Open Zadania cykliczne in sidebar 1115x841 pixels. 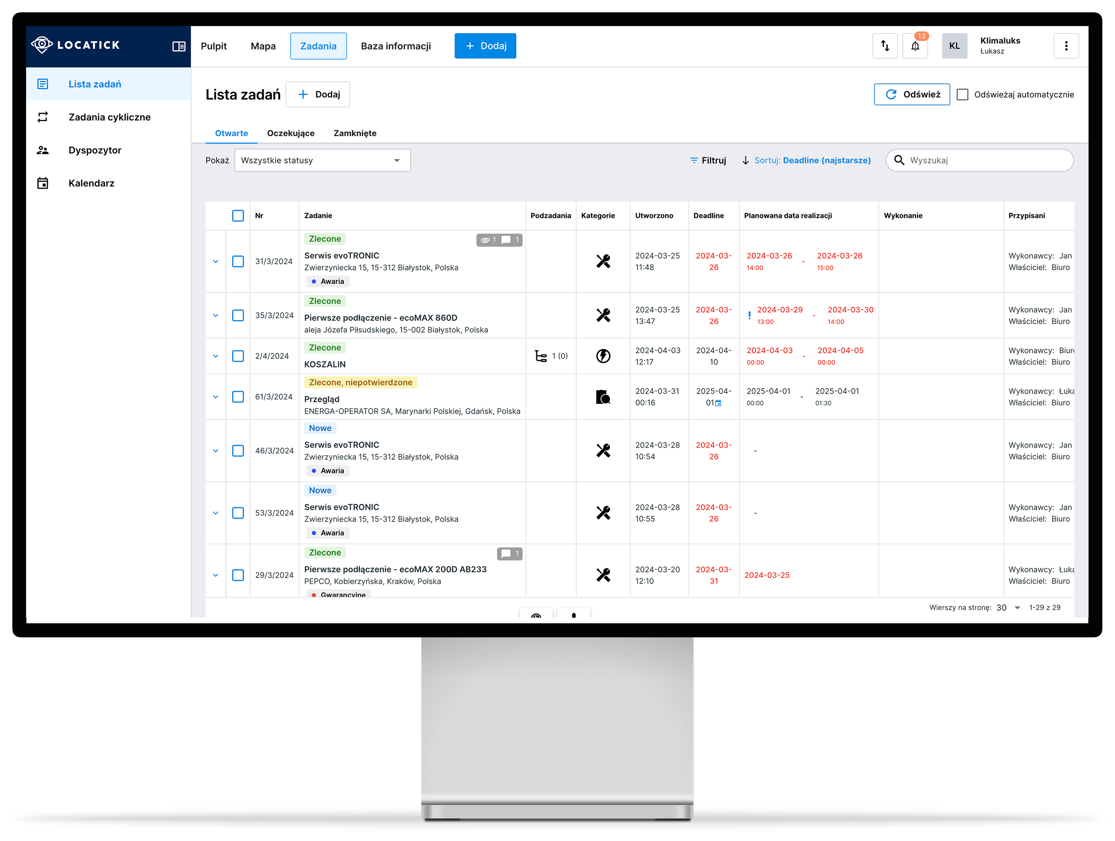pos(108,117)
